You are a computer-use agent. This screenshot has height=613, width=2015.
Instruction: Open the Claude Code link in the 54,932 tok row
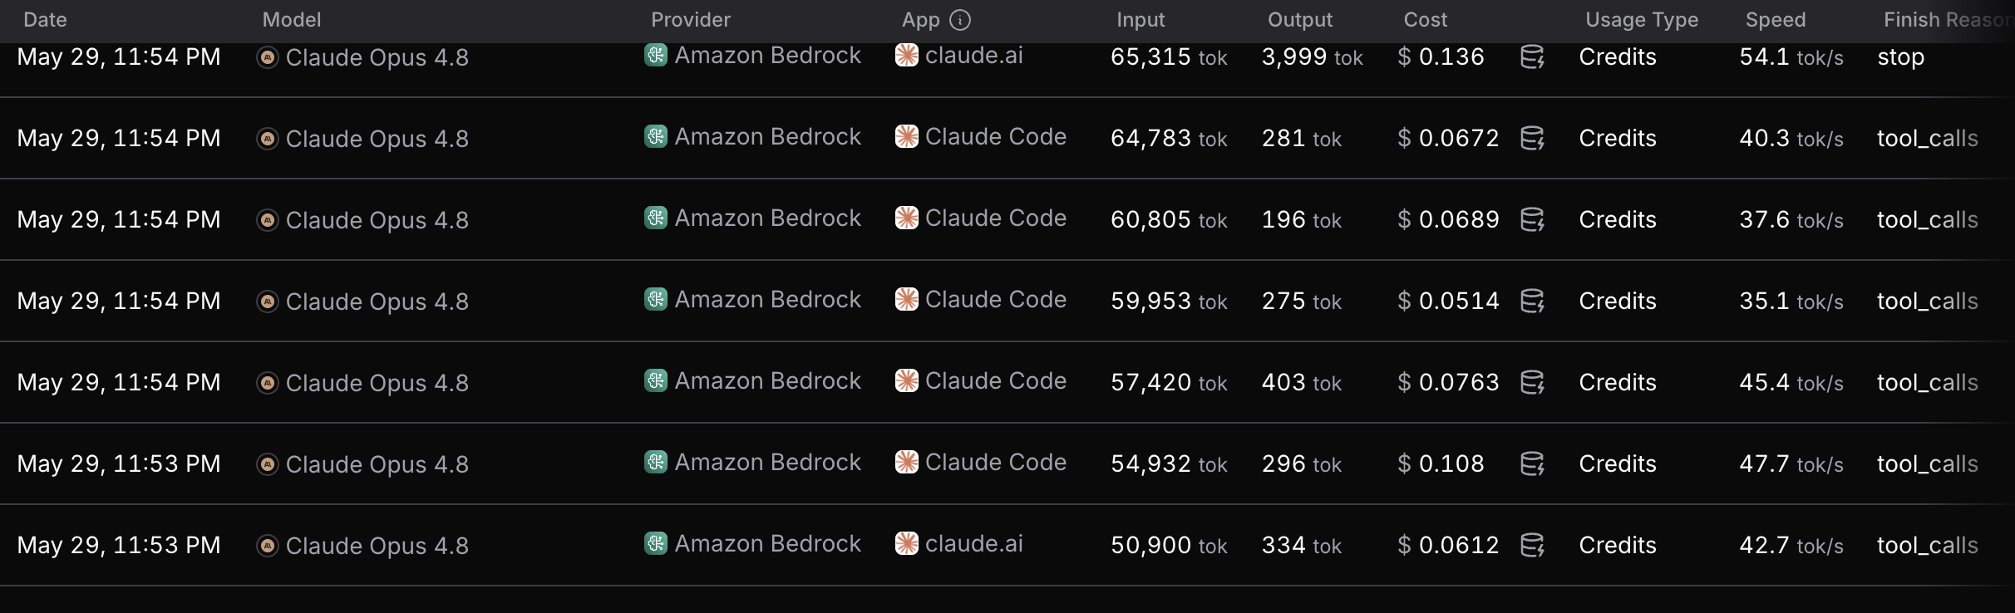[x=996, y=462]
